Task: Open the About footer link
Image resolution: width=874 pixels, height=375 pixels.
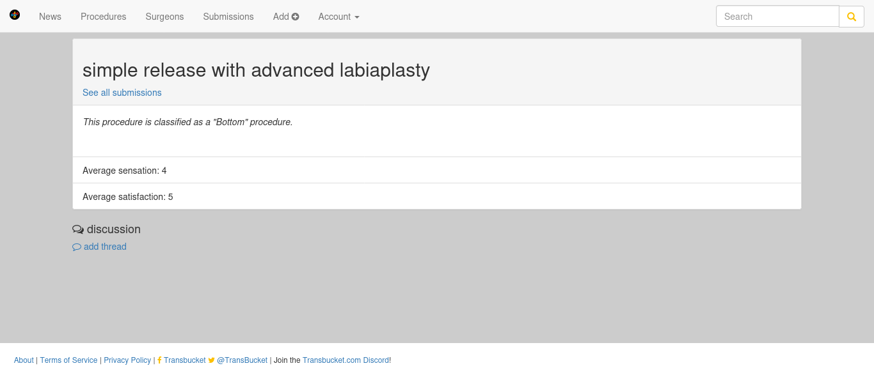Action: pyautogui.click(x=24, y=360)
